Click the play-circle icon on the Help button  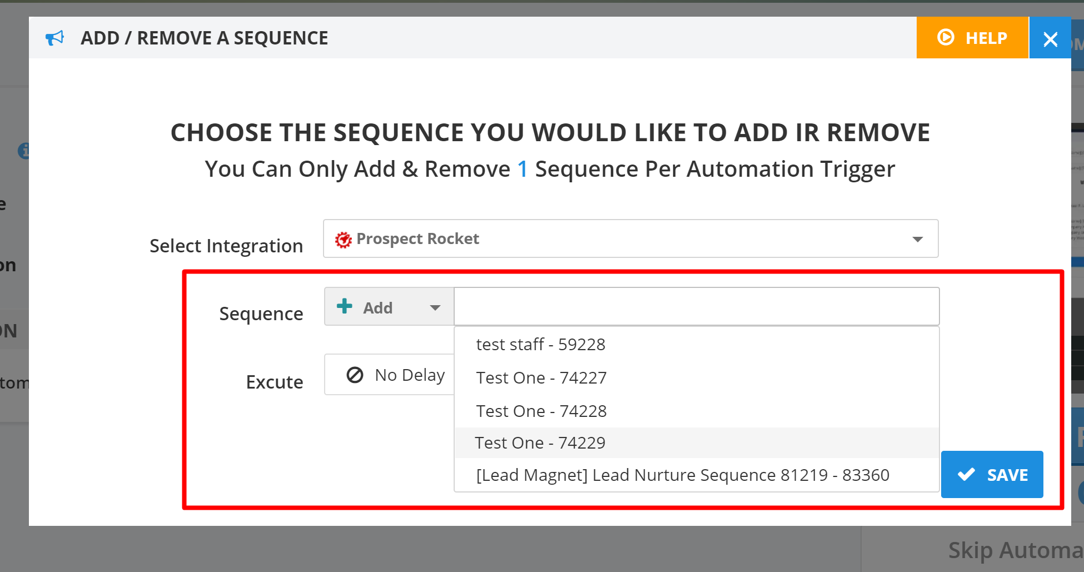[x=945, y=37]
